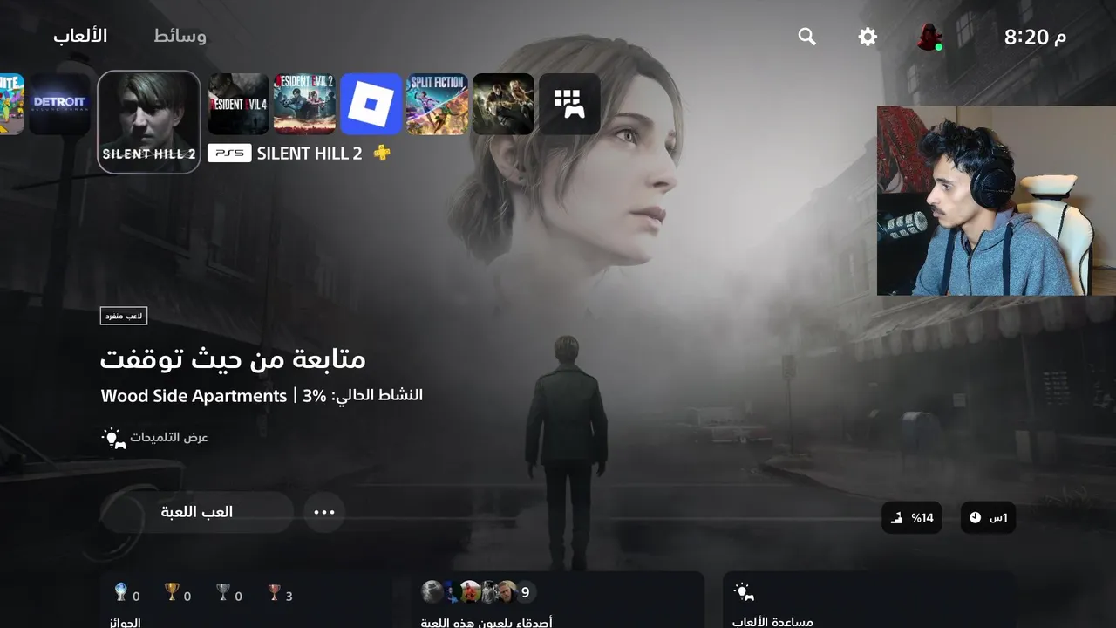Image resolution: width=1116 pixels, height=628 pixels.
Task: Select the متابعة من حيث توقفت activity
Action: click(233, 358)
